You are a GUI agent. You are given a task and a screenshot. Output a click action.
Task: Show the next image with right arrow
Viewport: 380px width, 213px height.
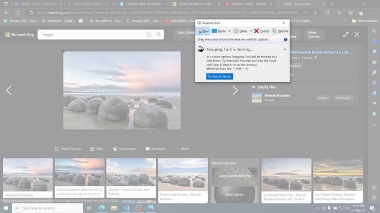coord(235,91)
